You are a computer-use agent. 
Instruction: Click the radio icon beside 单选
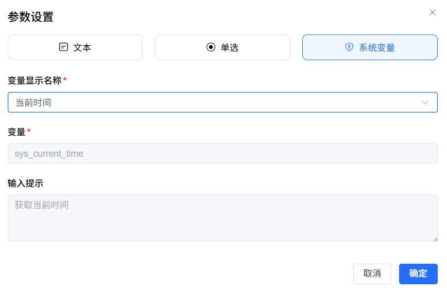pyautogui.click(x=211, y=47)
